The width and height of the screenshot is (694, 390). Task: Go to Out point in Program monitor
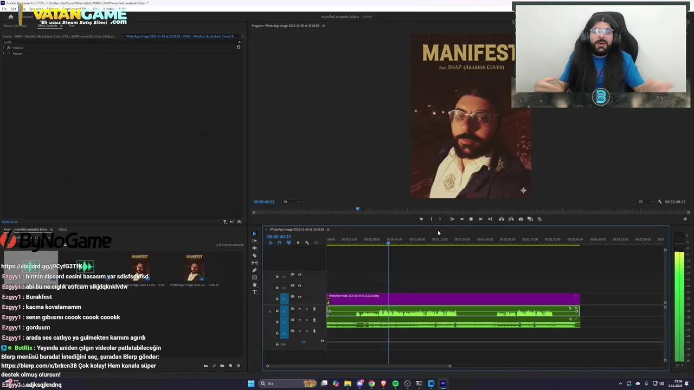(x=490, y=219)
